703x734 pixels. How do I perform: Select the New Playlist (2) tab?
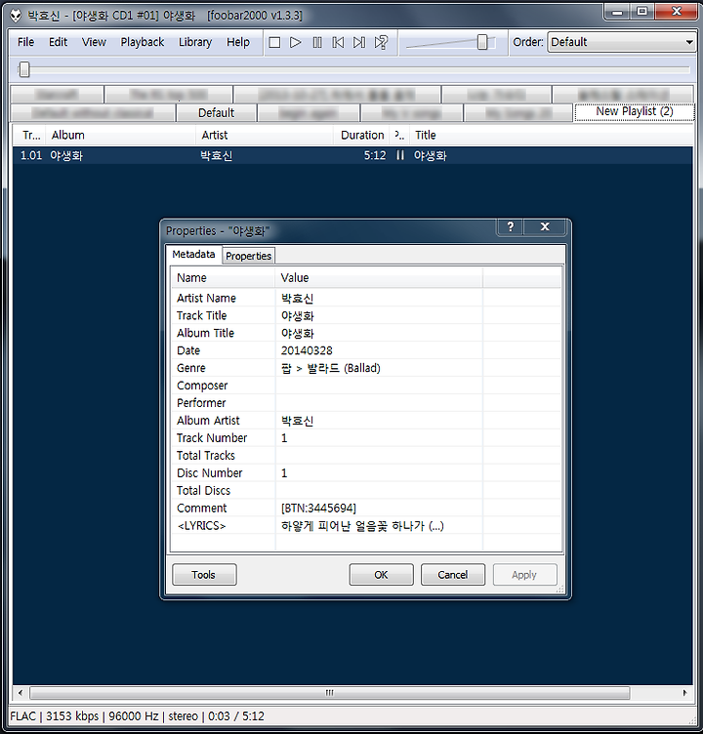(634, 111)
